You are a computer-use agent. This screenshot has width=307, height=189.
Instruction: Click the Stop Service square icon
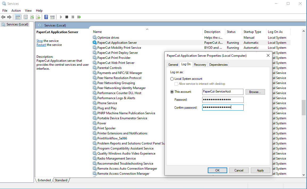[67, 17]
